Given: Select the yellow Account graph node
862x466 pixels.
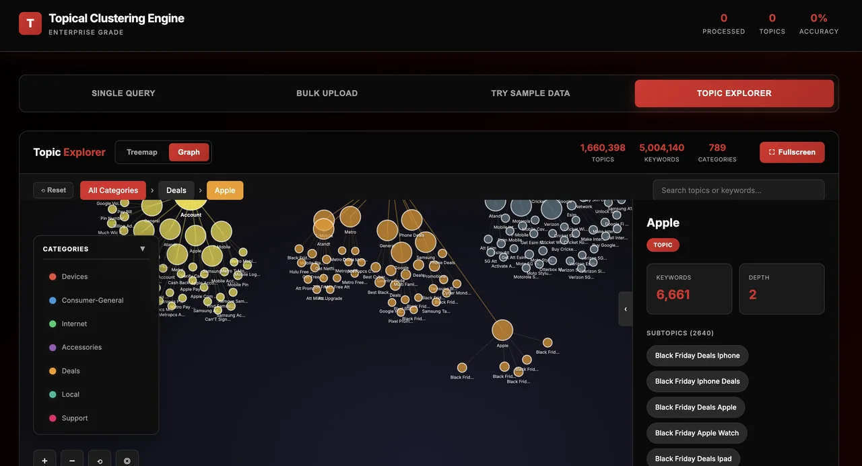Looking at the screenshot, I should point(191,205).
